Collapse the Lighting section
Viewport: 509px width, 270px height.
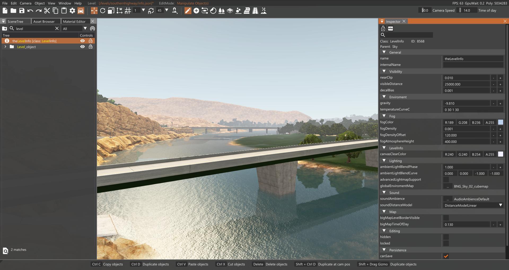click(x=384, y=161)
